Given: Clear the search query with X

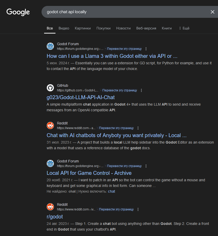Looking at the screenshot, I should coord(212,12).
